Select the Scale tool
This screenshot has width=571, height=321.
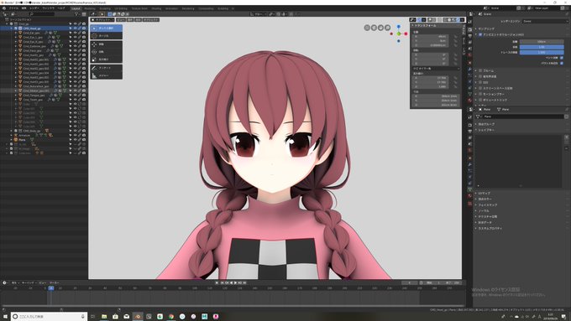tap(106, 60)
